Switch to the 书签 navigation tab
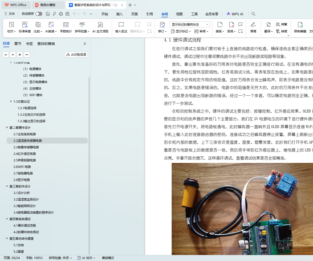313x261 pixels. [x=29, y=44]
